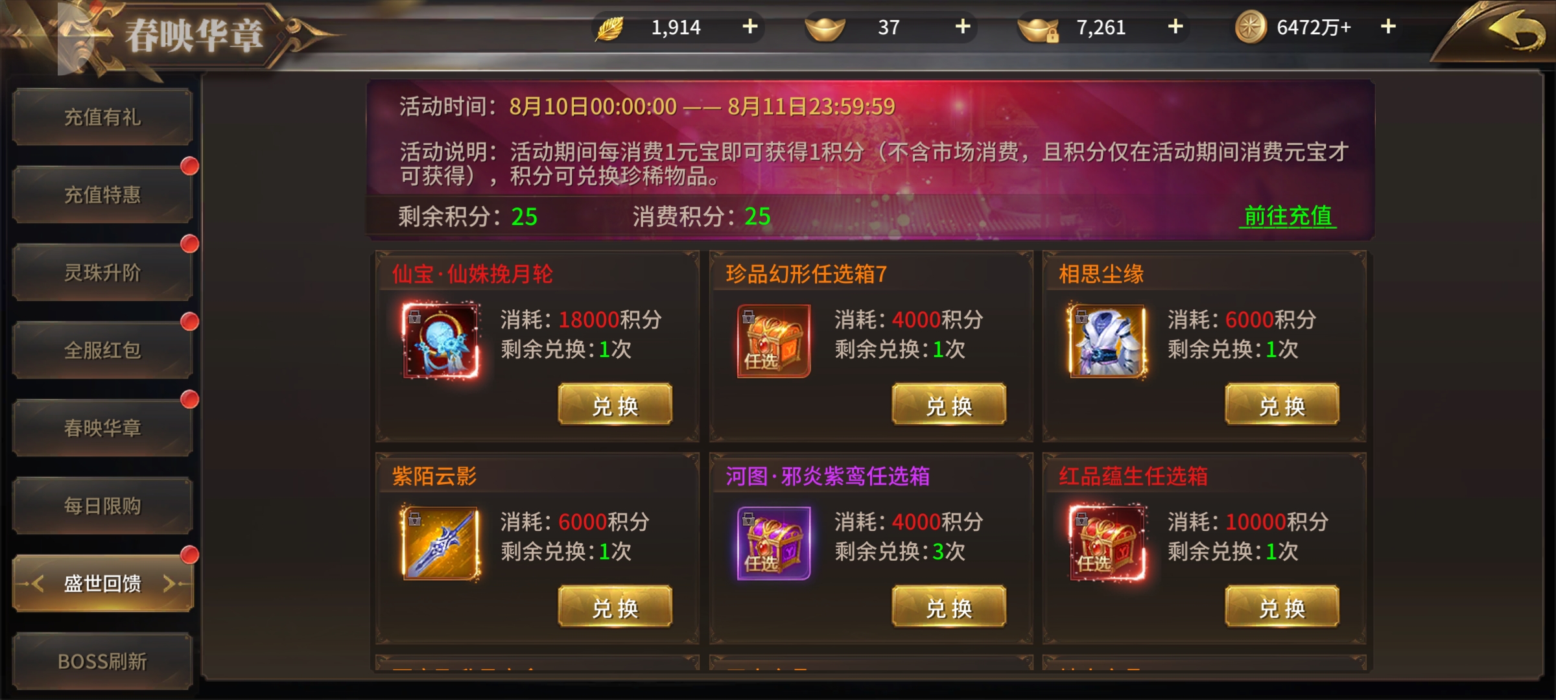The height and width of the screenshot is (700, 1556).
Task: Tap the 相思尘缘 robe costume icon
Action: coord(1107,340)
